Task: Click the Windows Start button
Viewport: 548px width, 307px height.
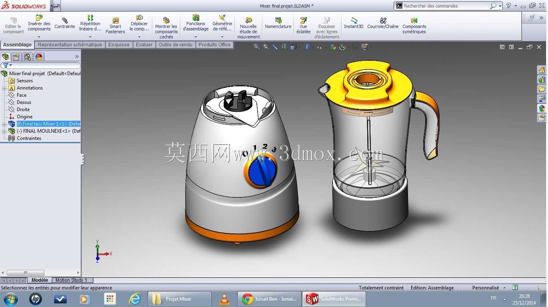Action: 11,299
